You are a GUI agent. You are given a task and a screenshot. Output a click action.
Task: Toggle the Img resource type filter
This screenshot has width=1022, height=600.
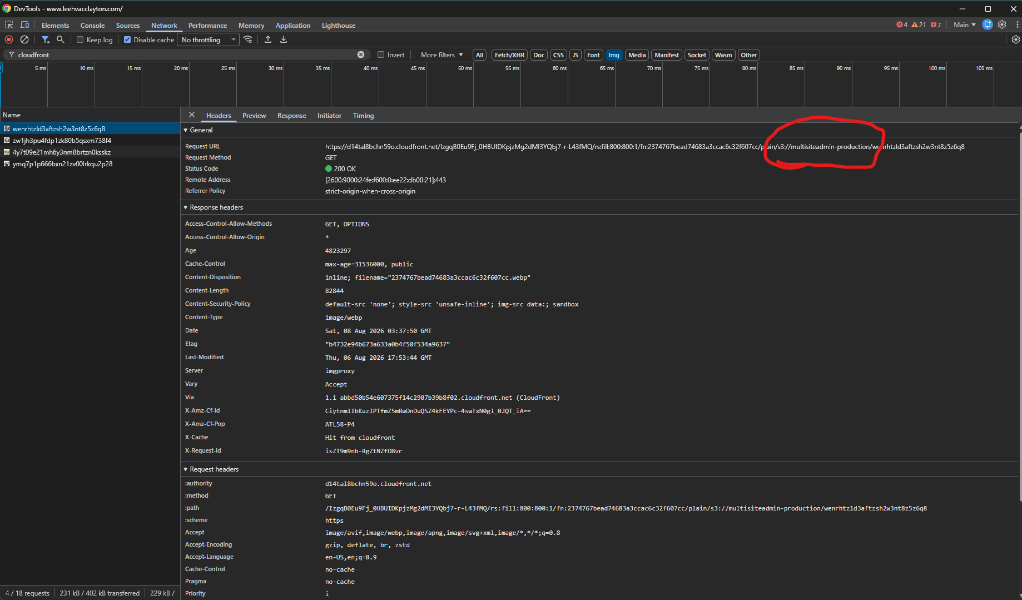pyautogui.click(x=614, y=55)
